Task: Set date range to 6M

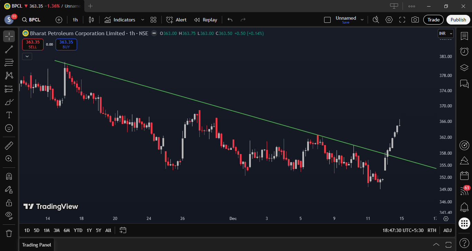Action: point(67,230)
